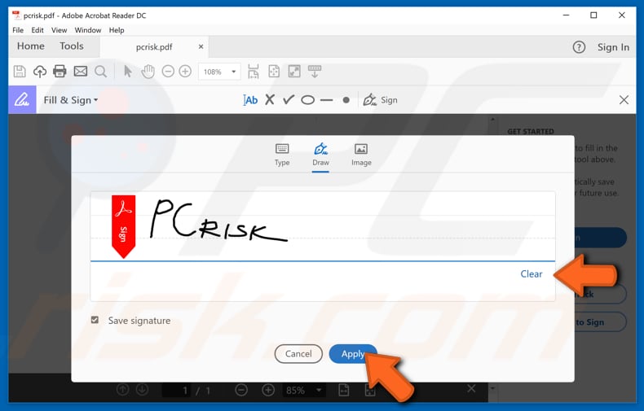The width and height of the screenshot is (644, 411).
Task: Click the email envelope icon
Action: (80, 72)
